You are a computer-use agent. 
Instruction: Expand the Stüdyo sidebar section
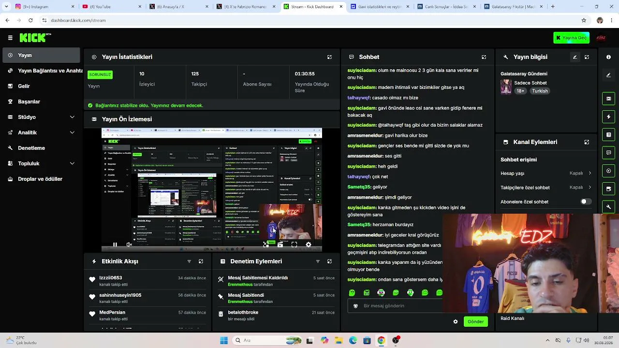(x=72, y=117)
